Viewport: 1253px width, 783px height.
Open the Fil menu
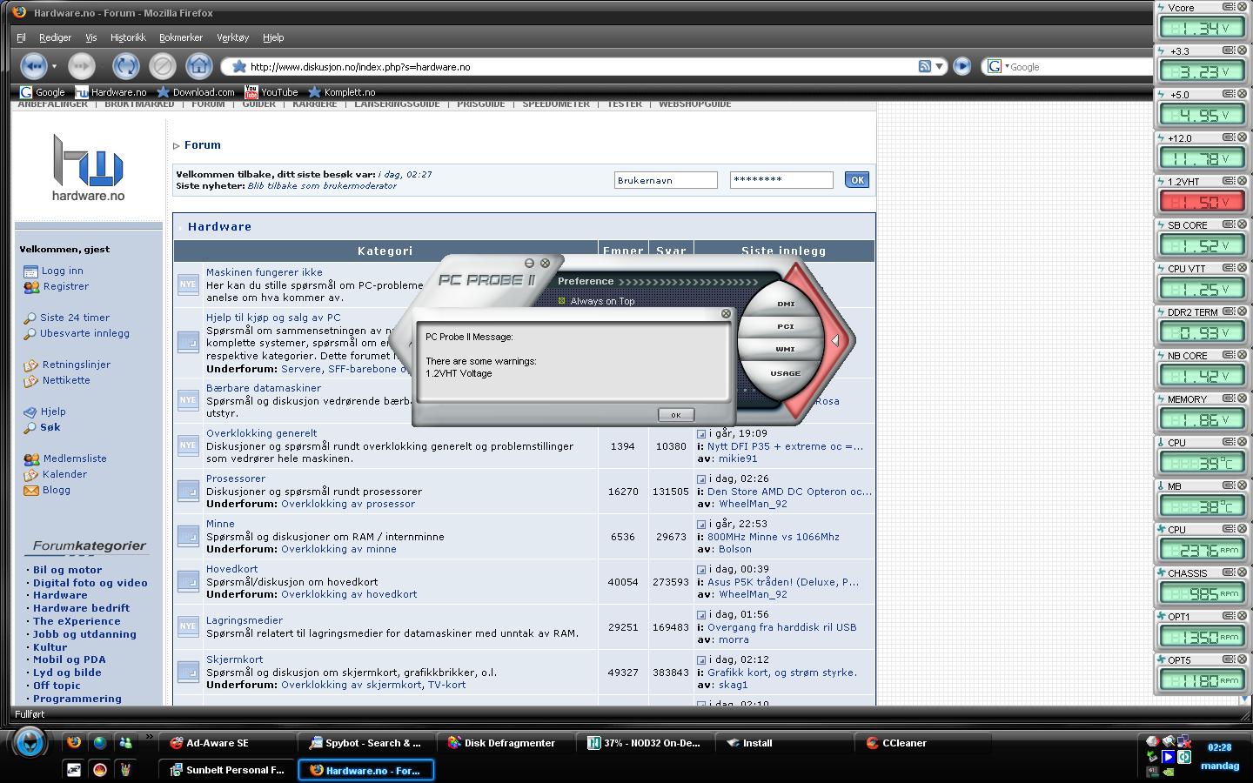coord(21,37)
